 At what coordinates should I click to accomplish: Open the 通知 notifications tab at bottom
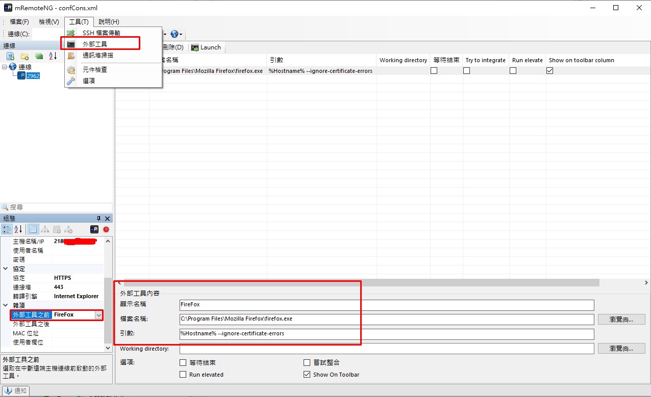click(16, 391)
